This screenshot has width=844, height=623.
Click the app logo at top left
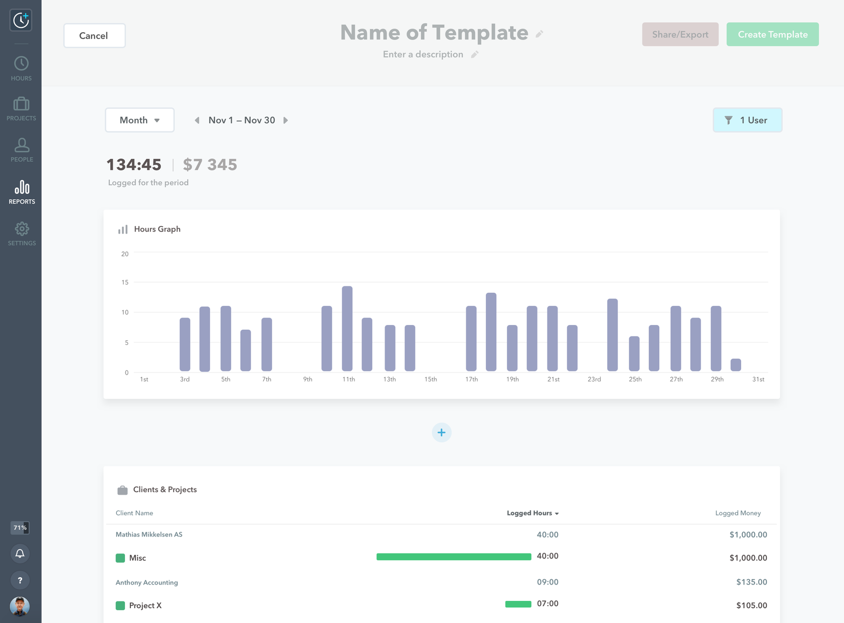coord(21,20)
